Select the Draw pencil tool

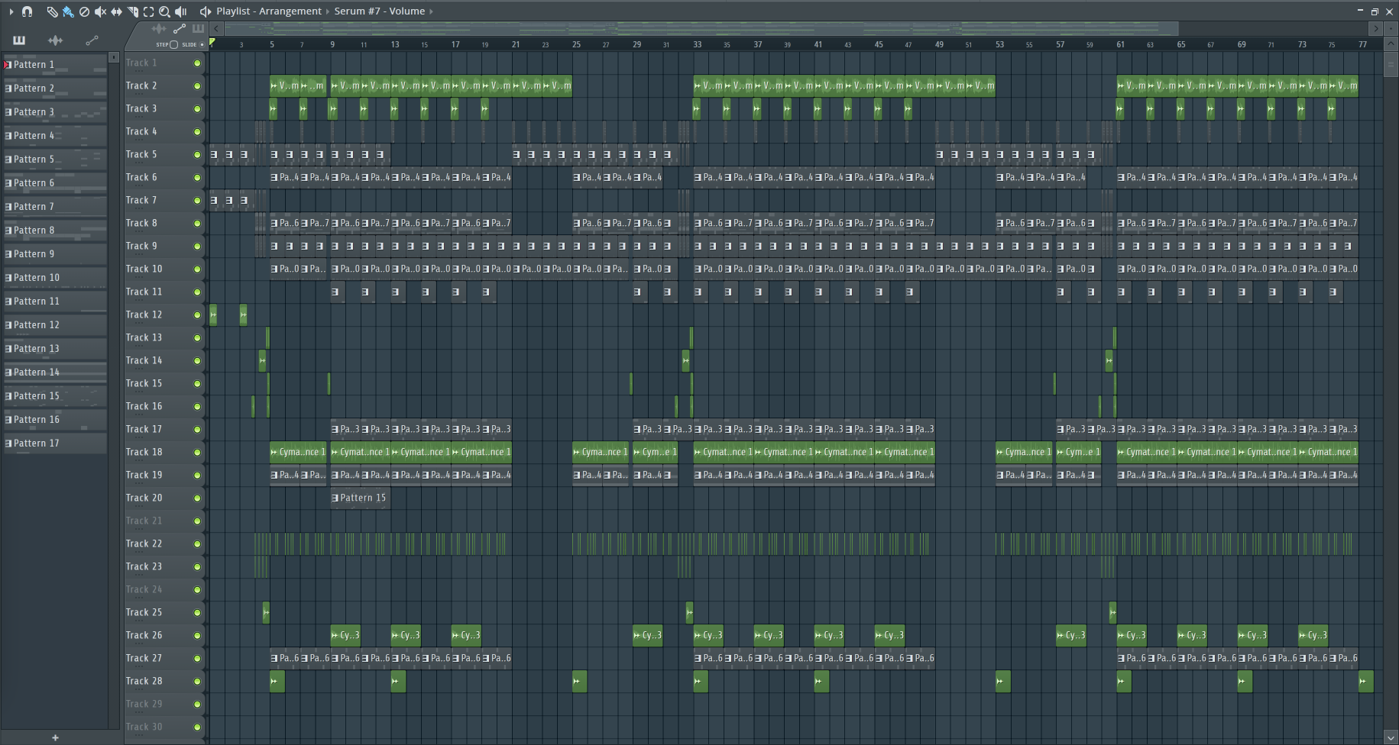pyautogui.click(x=52, y=11)
